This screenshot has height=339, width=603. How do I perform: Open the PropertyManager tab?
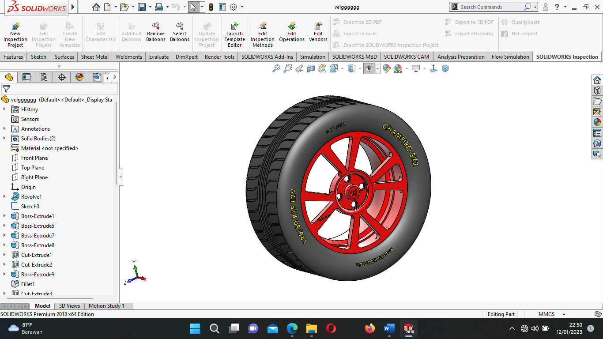tap(26, 77)
